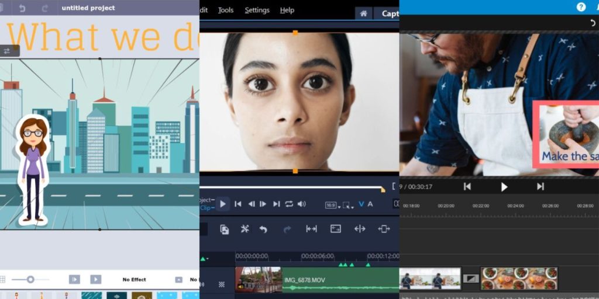The height and width of the screenshot is (299, 599).
Task: Click the Home icon tab
Action: [x=363, y=13]
